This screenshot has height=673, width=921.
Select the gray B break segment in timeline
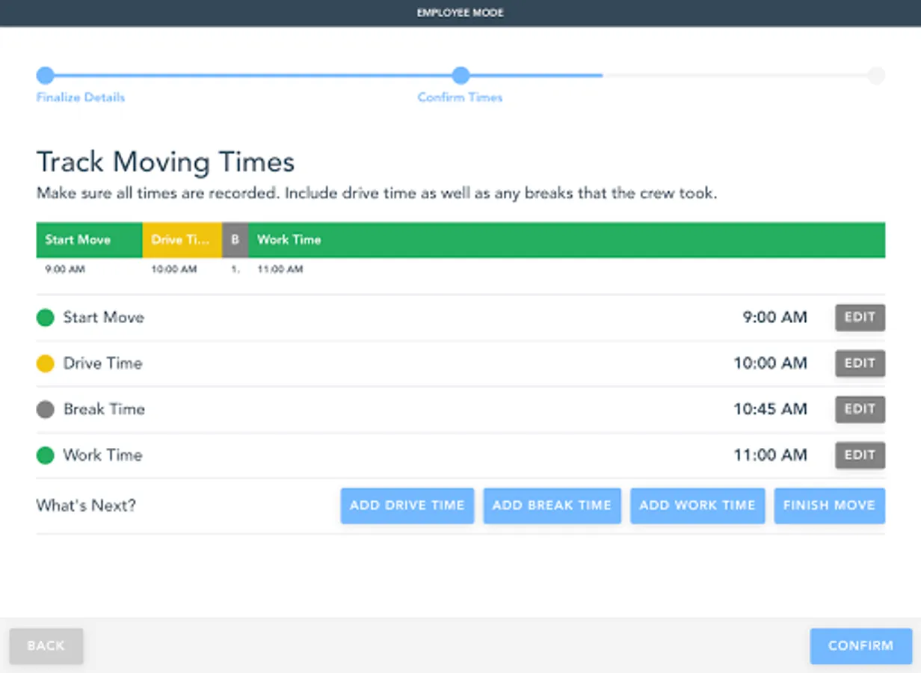(x=235, y=239)
